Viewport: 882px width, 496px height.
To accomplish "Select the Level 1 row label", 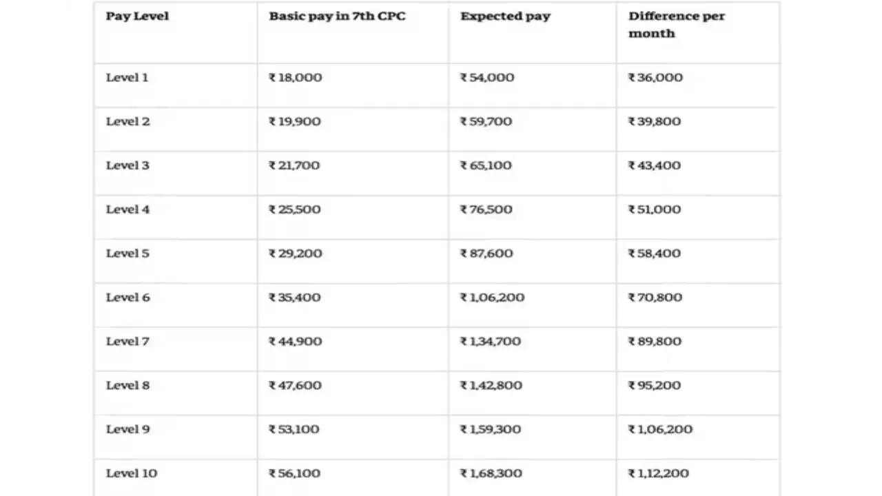I will tap(127, 78).
